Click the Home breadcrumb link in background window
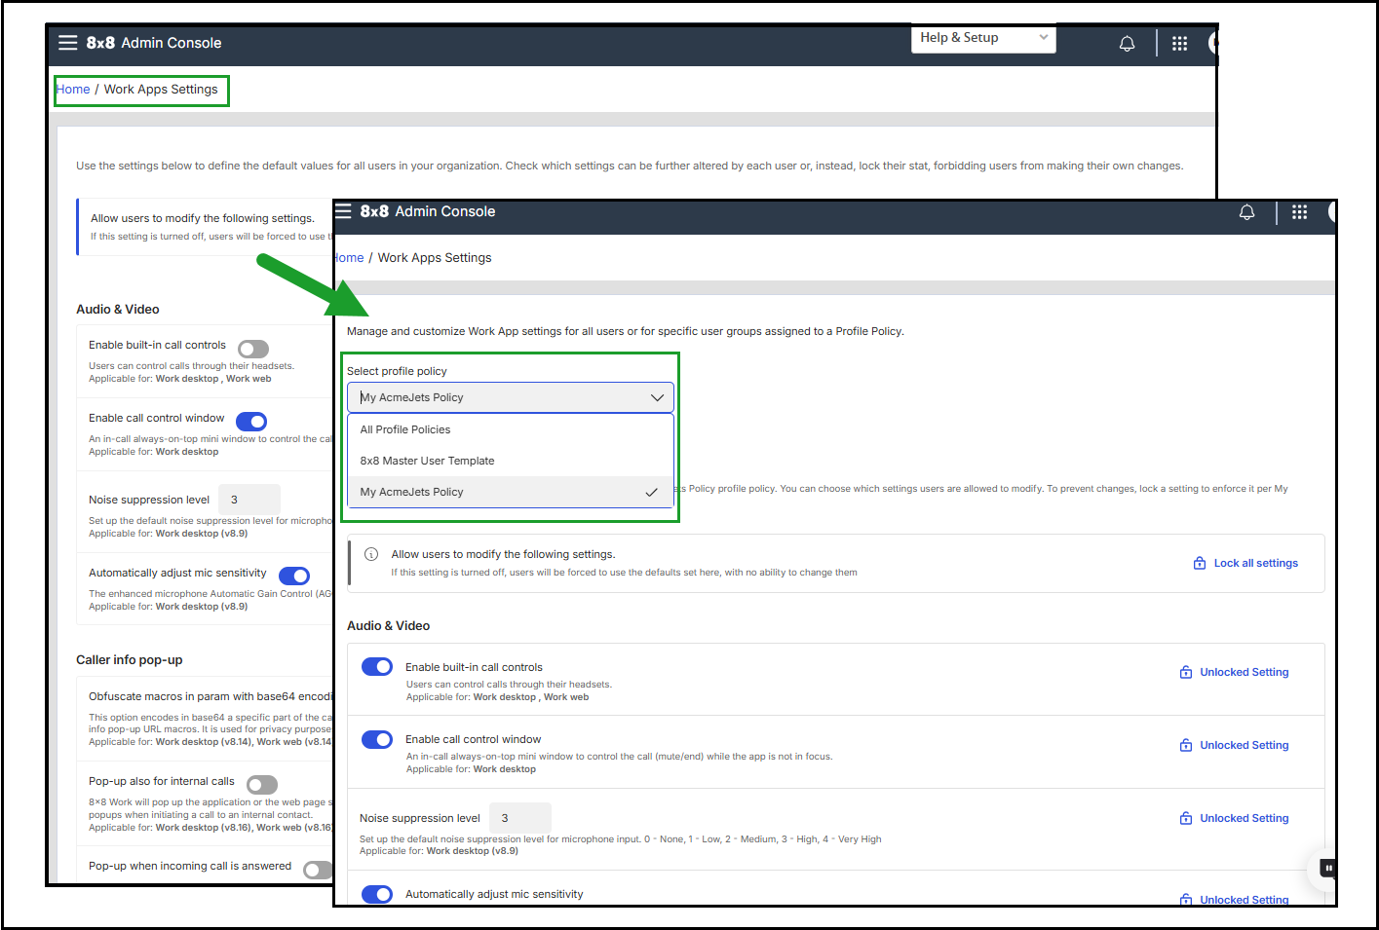The width and height of the screenshot is (1379, 930). (73, 90)
